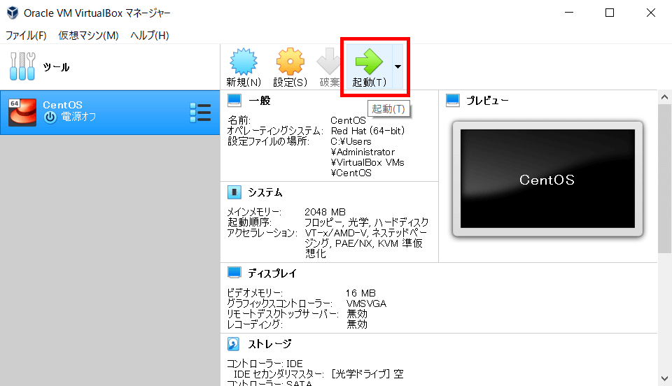Click the vertical scrollbar thumb
672x386 pixels.
pyautogui.click(x=665, y=178)
